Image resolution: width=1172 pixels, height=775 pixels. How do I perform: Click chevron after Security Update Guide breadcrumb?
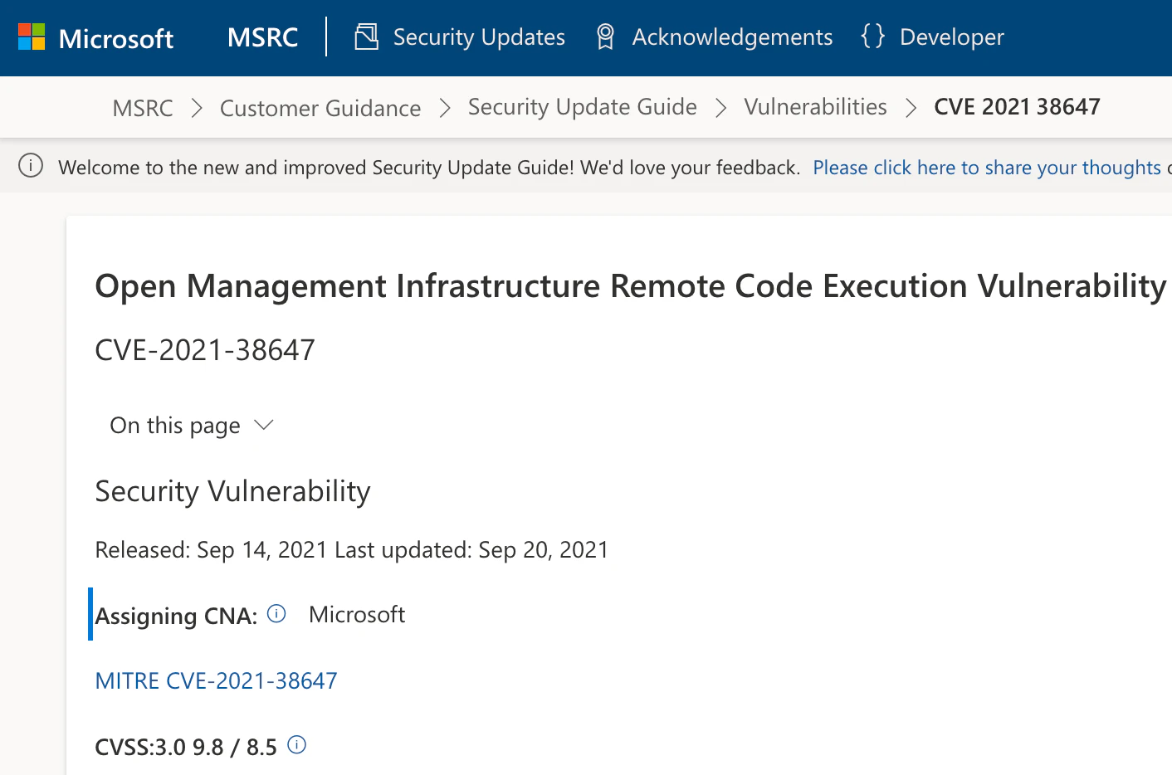click(x=720, y=108)
